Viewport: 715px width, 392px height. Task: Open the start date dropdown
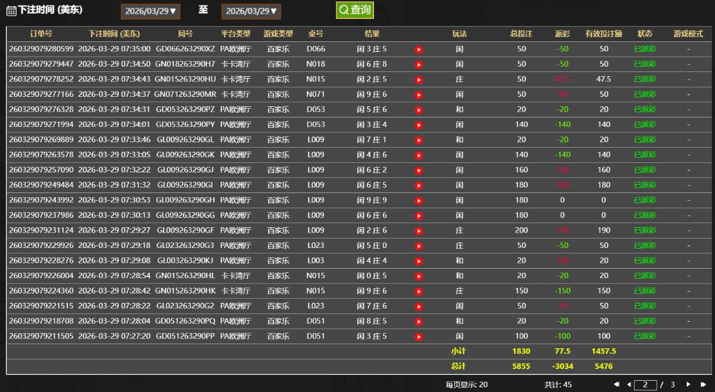point(150,11)
